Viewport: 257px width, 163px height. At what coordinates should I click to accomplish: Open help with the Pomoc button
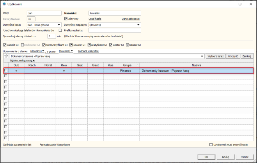point(245,157)
